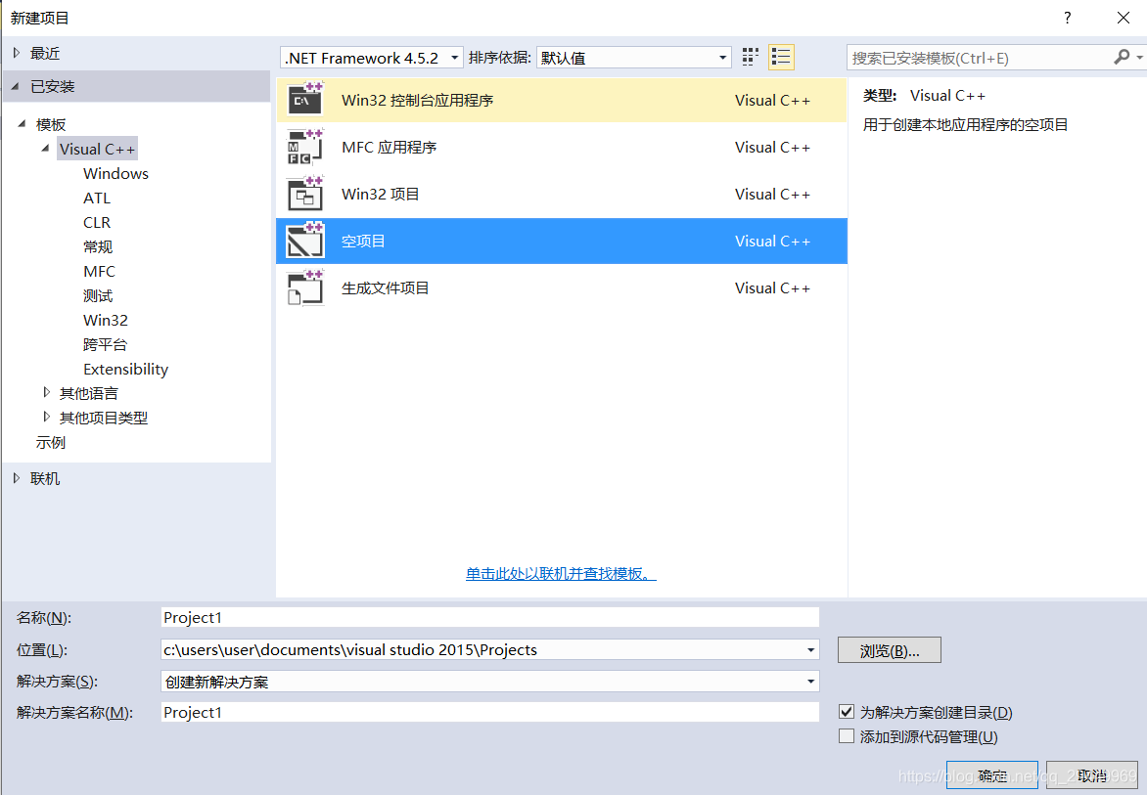Image resolution: width=1147 pixels, height=795 pixels.
Task: Click the 空项目 template icon
Action: 305,241
